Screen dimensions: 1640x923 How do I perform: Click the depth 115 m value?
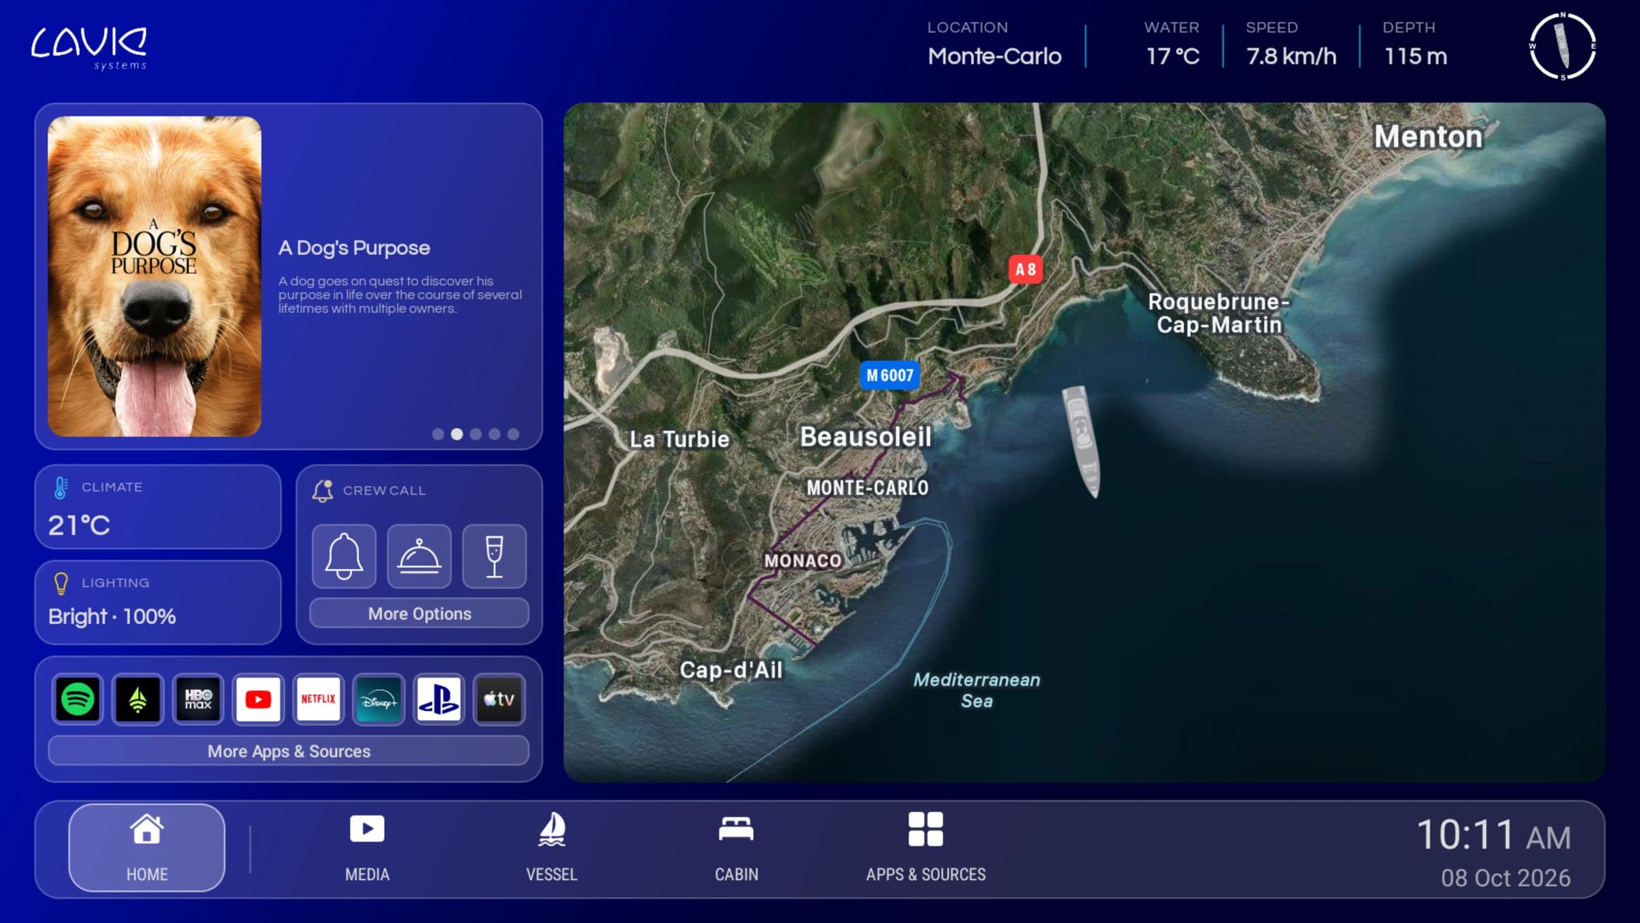[1415, 56]
